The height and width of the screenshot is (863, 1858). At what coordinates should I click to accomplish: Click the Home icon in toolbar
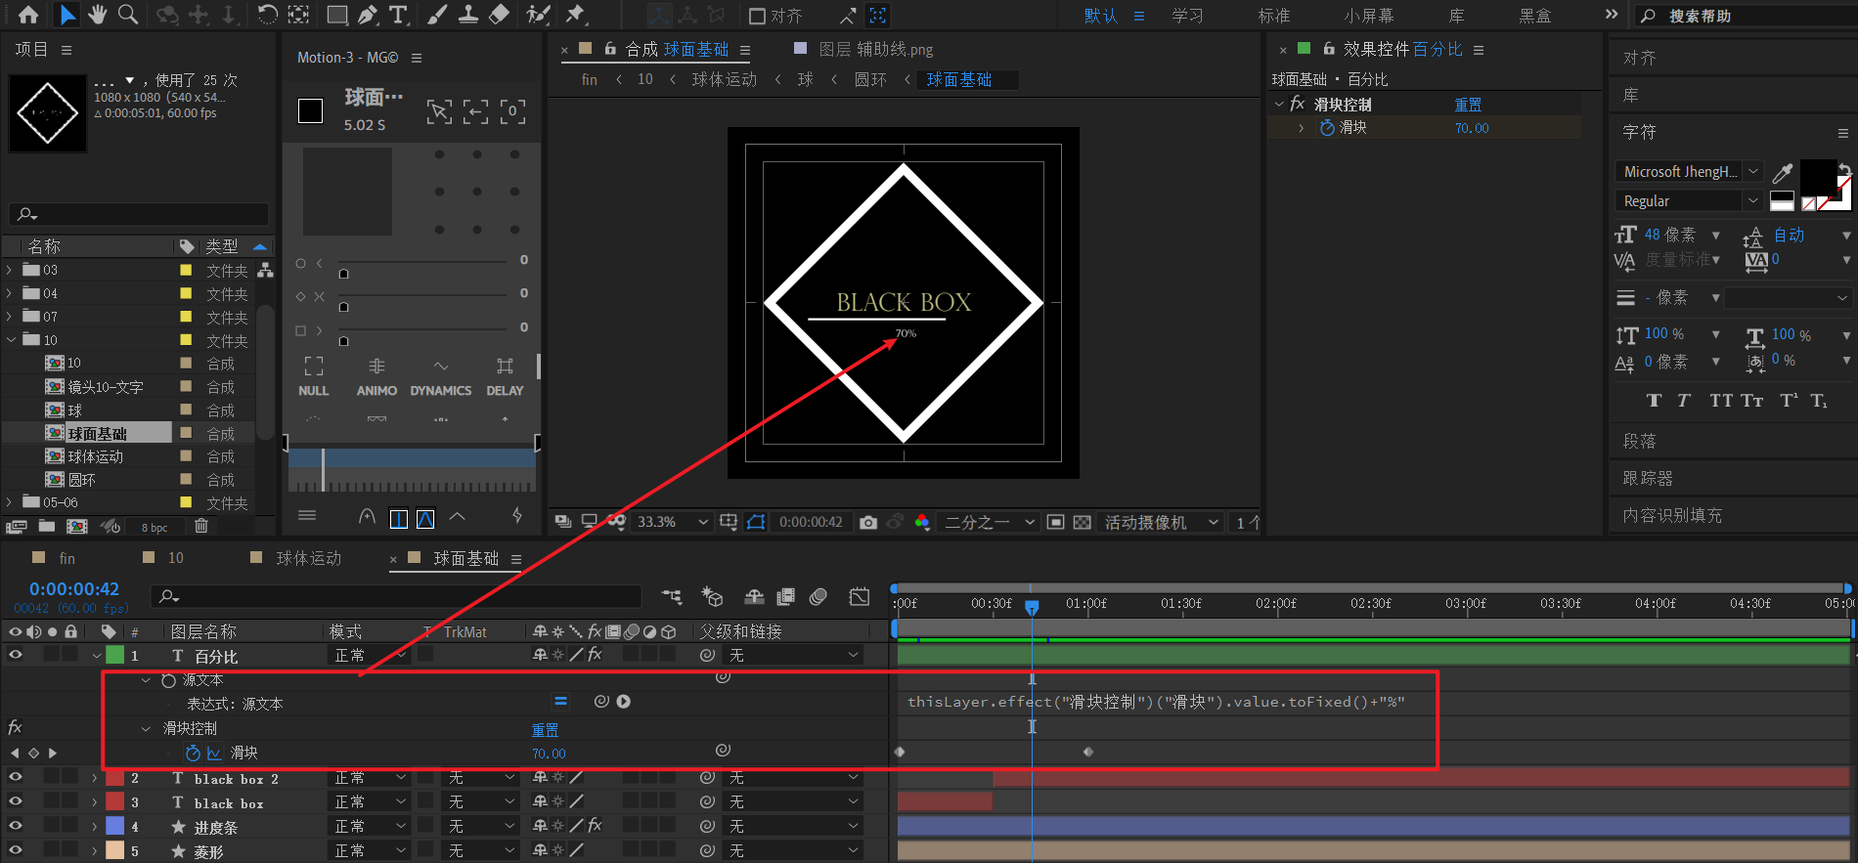click(28, 15)
